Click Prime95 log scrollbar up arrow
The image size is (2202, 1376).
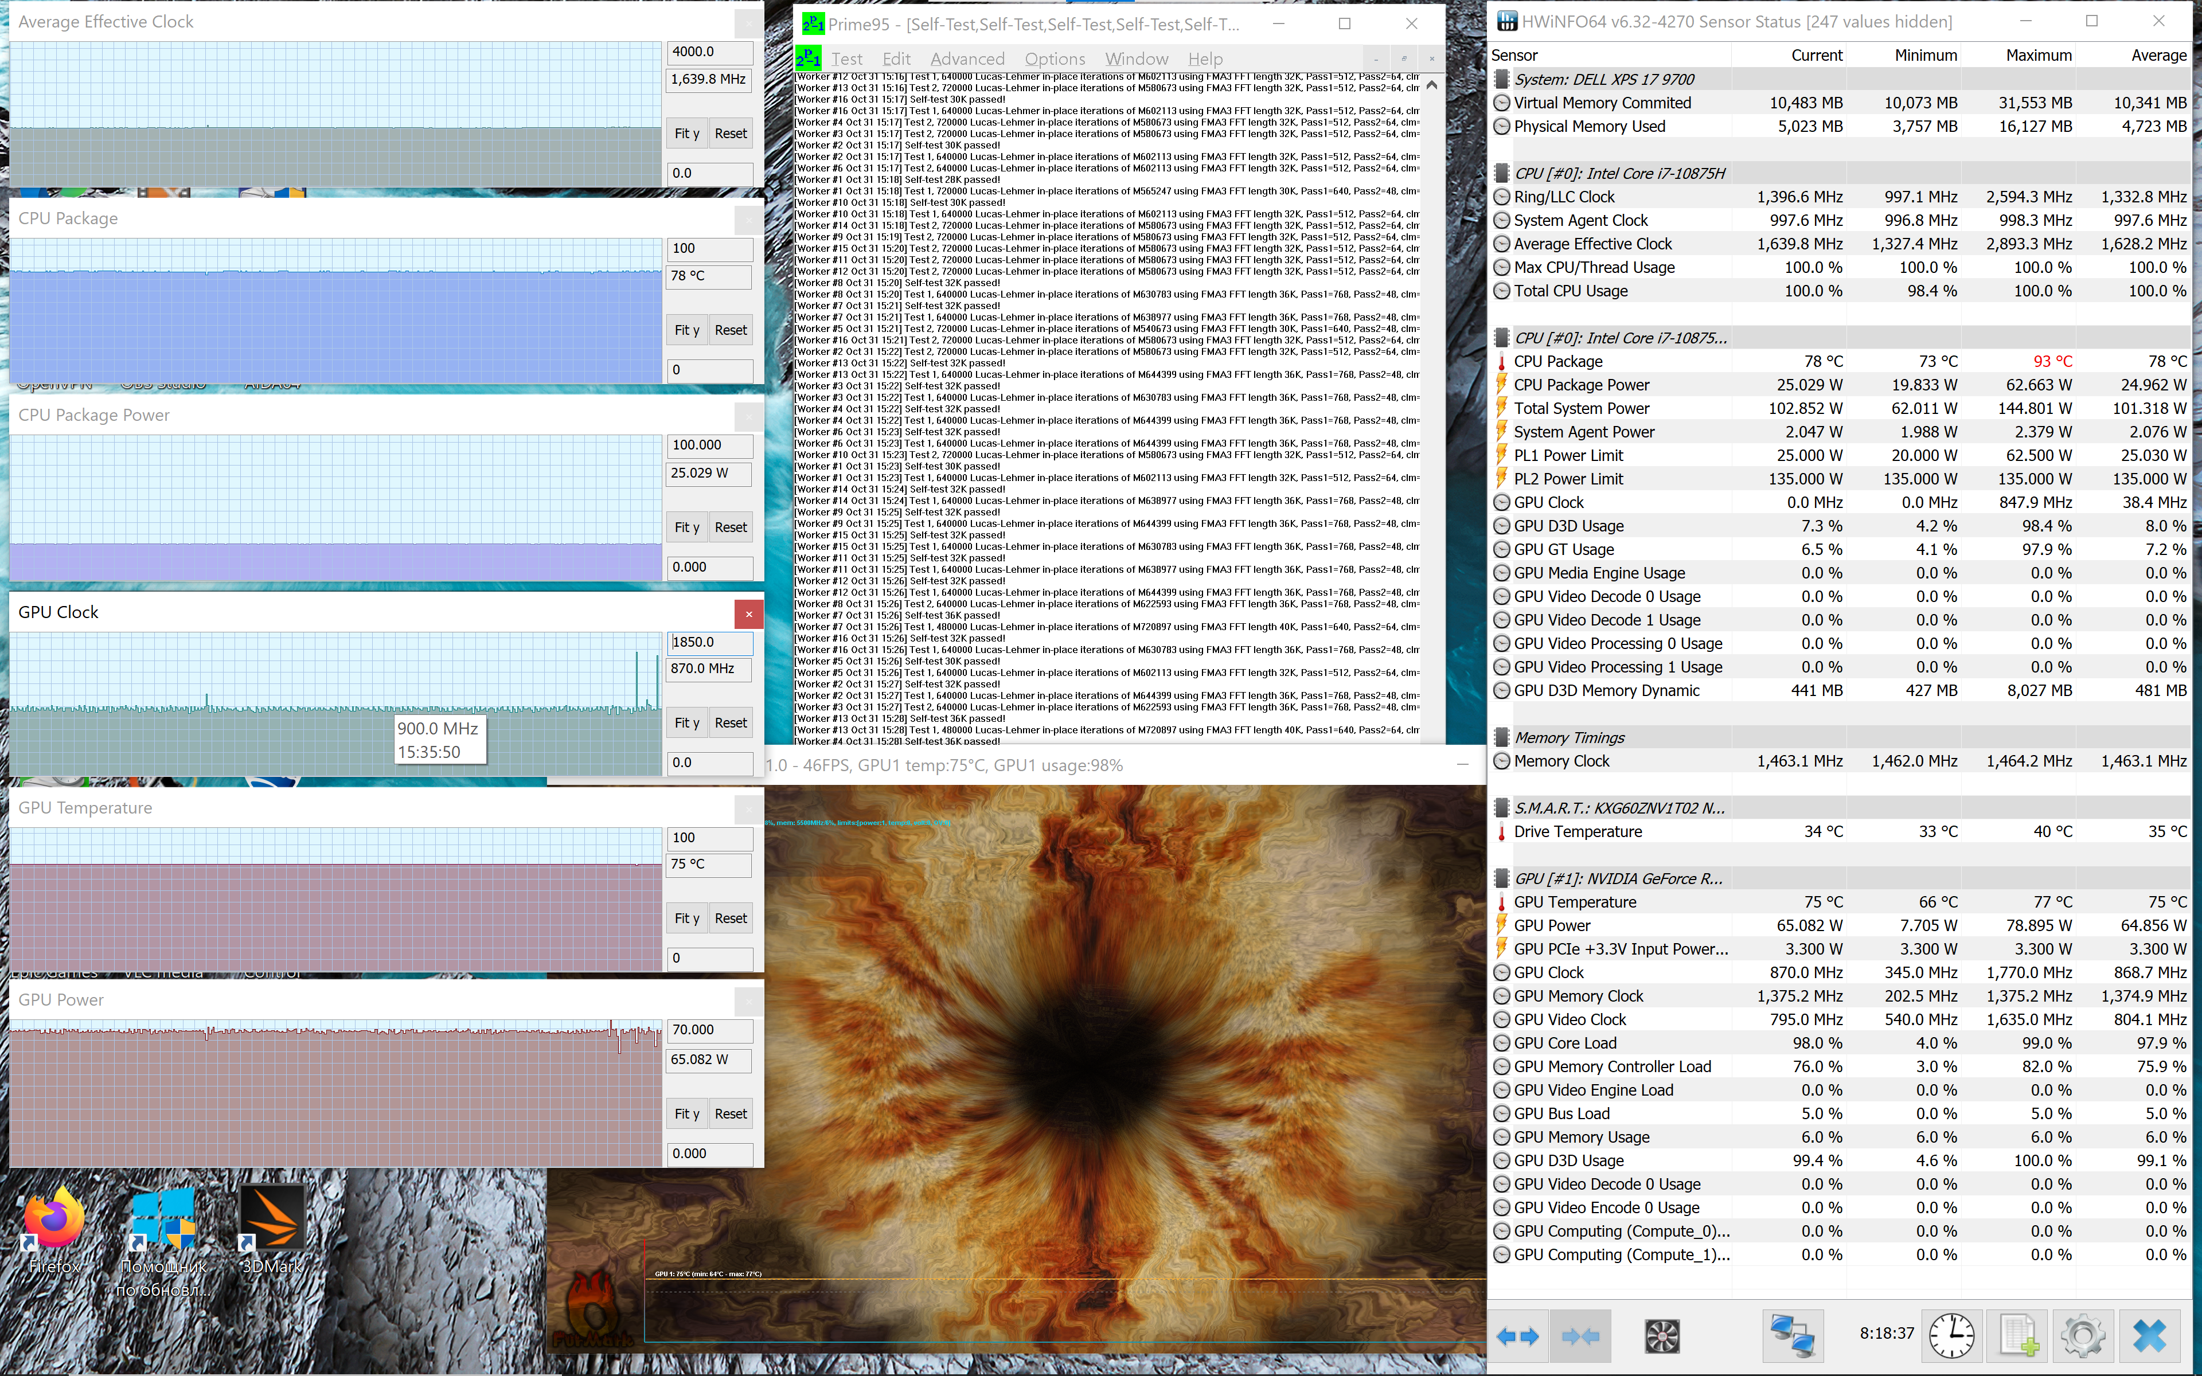pos(1431,85)
